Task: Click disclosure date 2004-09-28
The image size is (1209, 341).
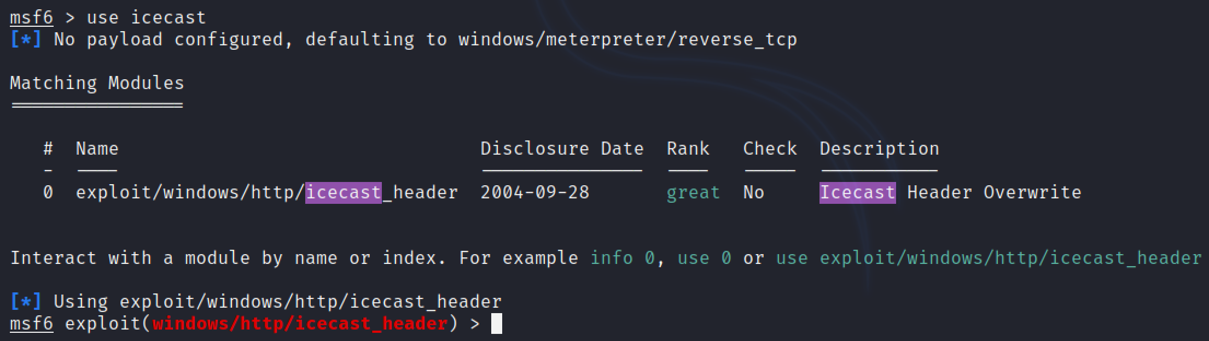Action: [x=534, y=192]
